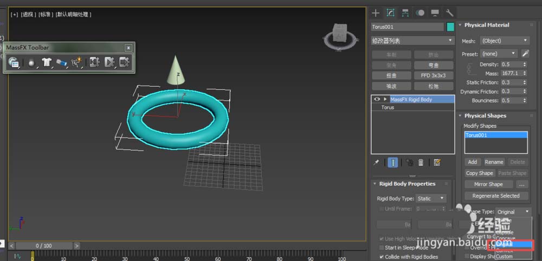Click the Rename shape button
The height and width of the screenshot is (261, 542).
click(x=494, y=162)
